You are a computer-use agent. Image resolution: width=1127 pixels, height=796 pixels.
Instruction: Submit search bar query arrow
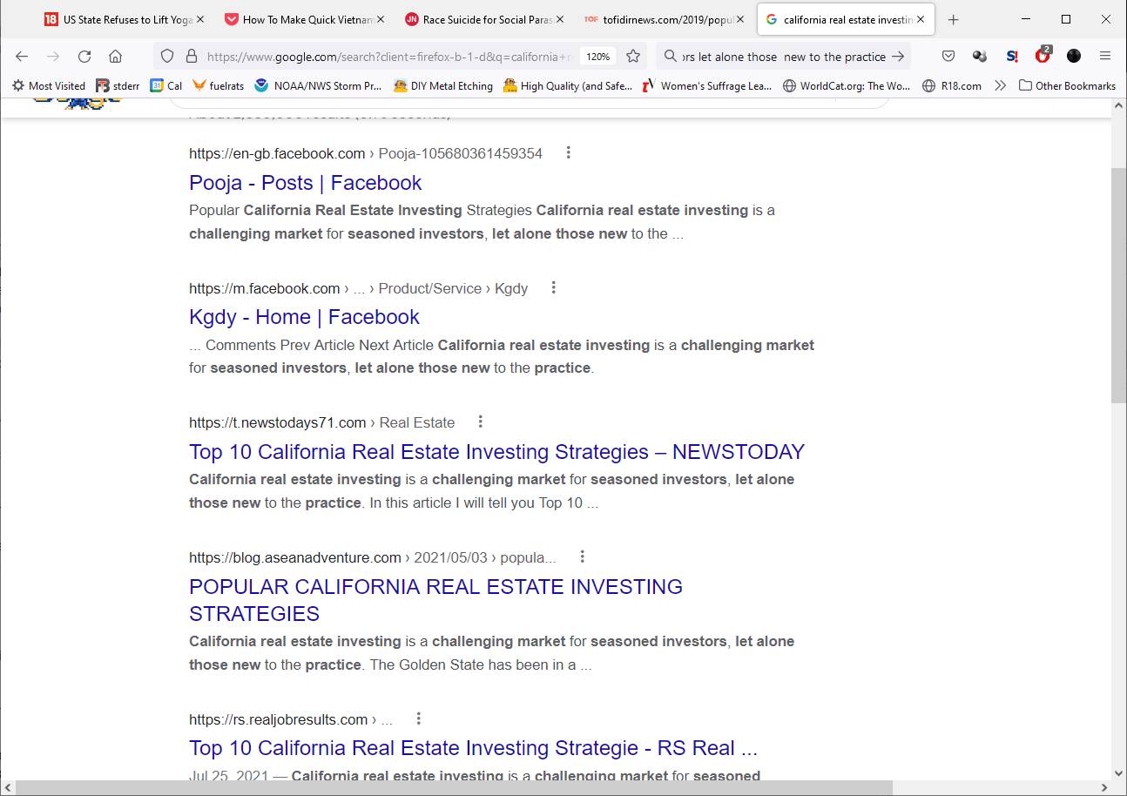click(899, 57)
